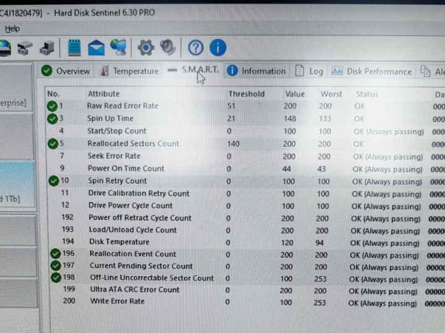Click the Temperature thermometer icon
Image resolution: width=445 pixels, height=333 pixels.
point(104,71)
